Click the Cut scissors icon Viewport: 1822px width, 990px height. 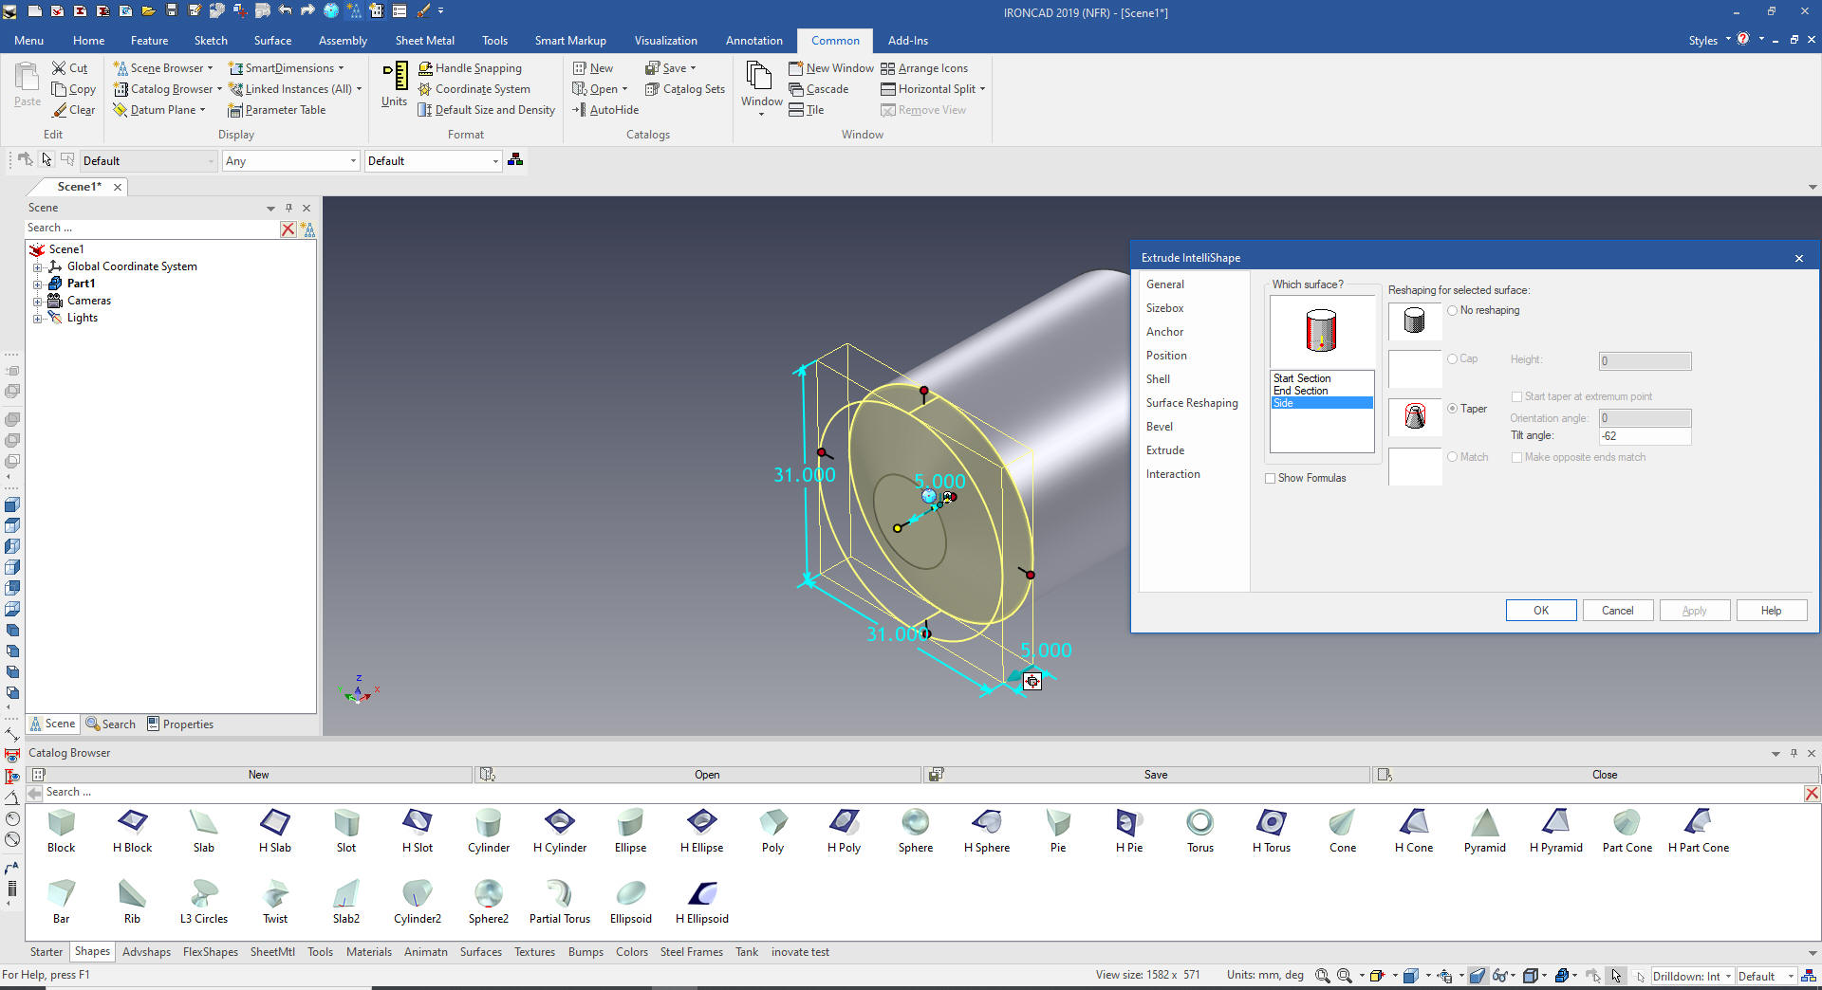[60, 68]
